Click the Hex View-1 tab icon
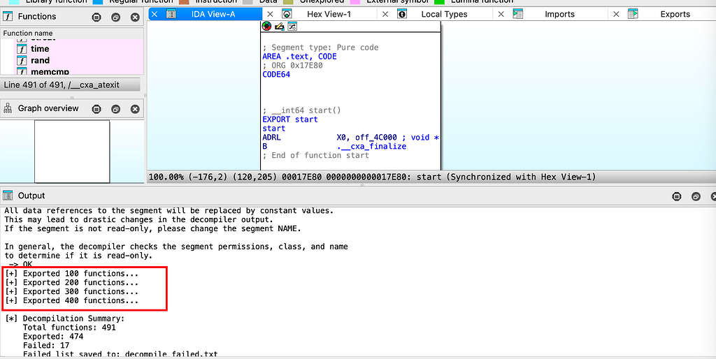This screenshot has height=359, width=716. pos(287,14)
